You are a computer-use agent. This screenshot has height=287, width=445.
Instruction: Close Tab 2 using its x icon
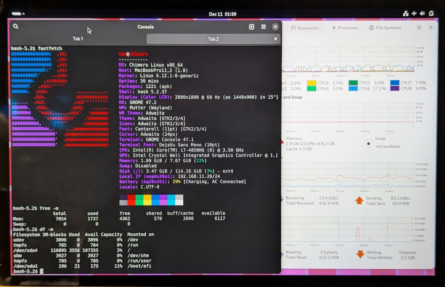click(275, 39)
